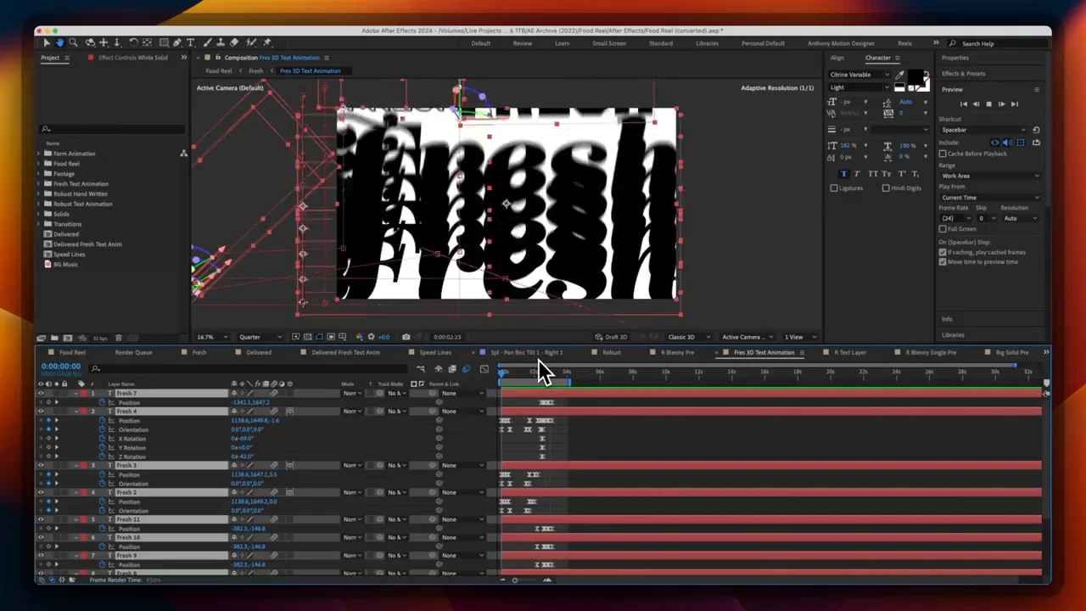Click the Faux Italic button
1086x611 pixels.
857,174
